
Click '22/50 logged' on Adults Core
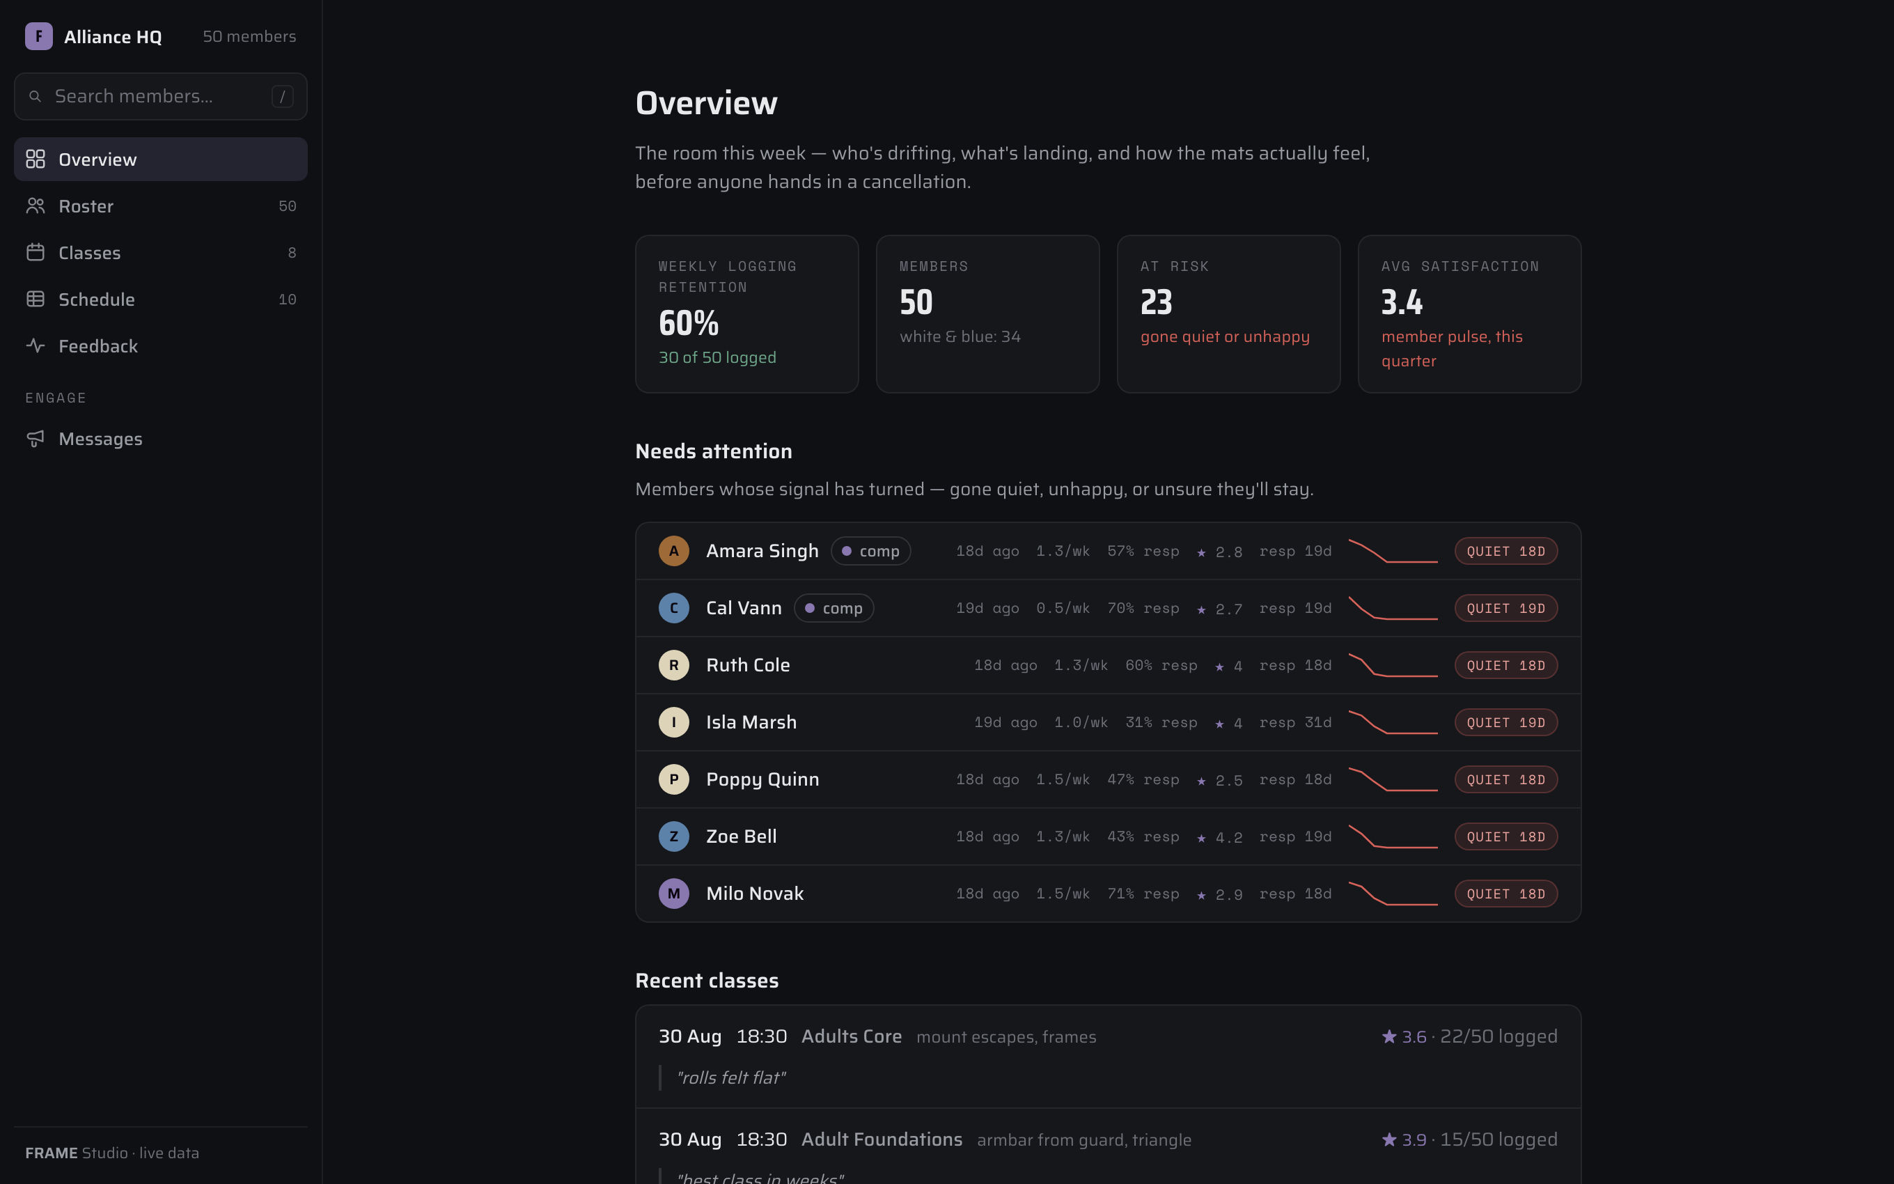point(1498,1036)
